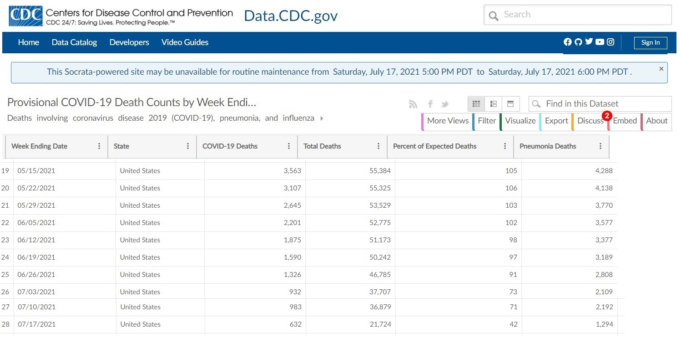681x338 pixels.
Task: Switch to the rich list view
Action: point(494,104)
